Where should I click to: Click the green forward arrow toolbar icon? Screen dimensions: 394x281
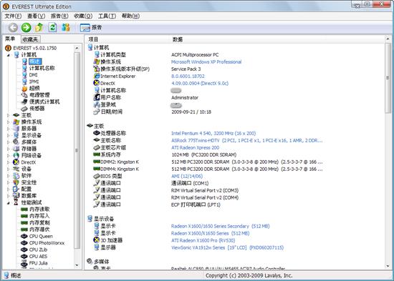tap(26, 27)
